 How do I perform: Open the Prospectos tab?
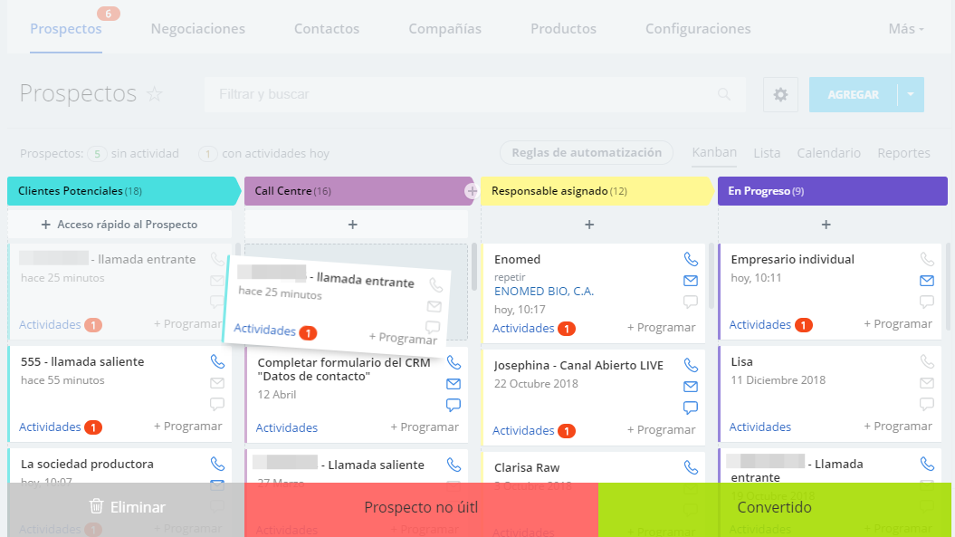pos(66,29)
